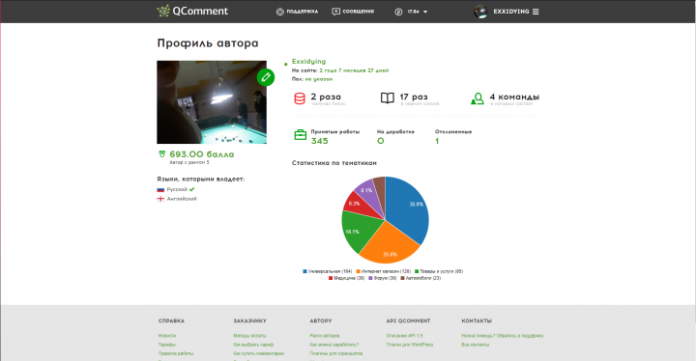Open the Нужна помощь? support footer link
The height and width of the screenshot is (361, 696).
click(x=503, y=336)
